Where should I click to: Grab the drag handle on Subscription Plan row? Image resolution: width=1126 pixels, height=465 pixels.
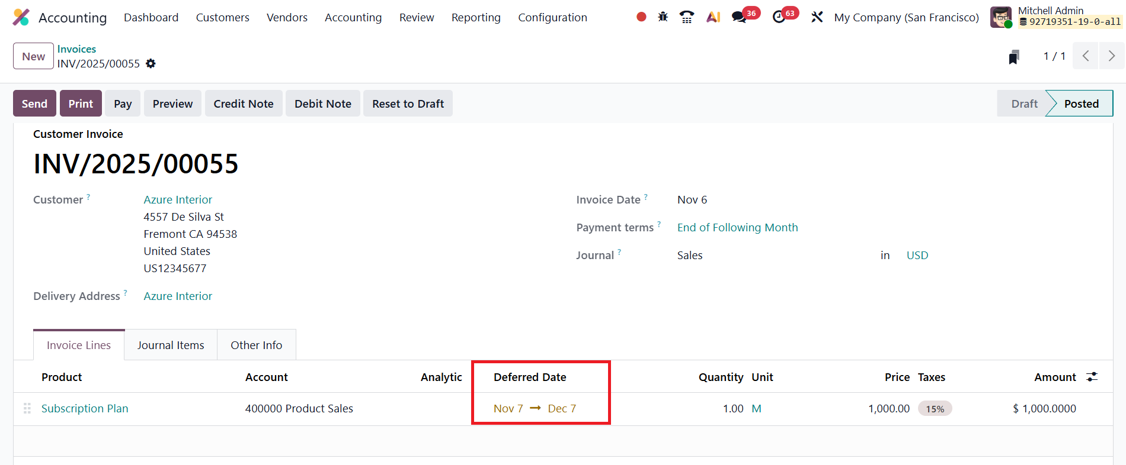pyautogui.click(x=27, y=409)
